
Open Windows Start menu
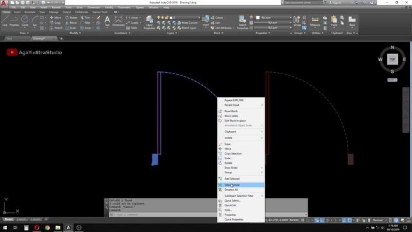pos(5,227)
